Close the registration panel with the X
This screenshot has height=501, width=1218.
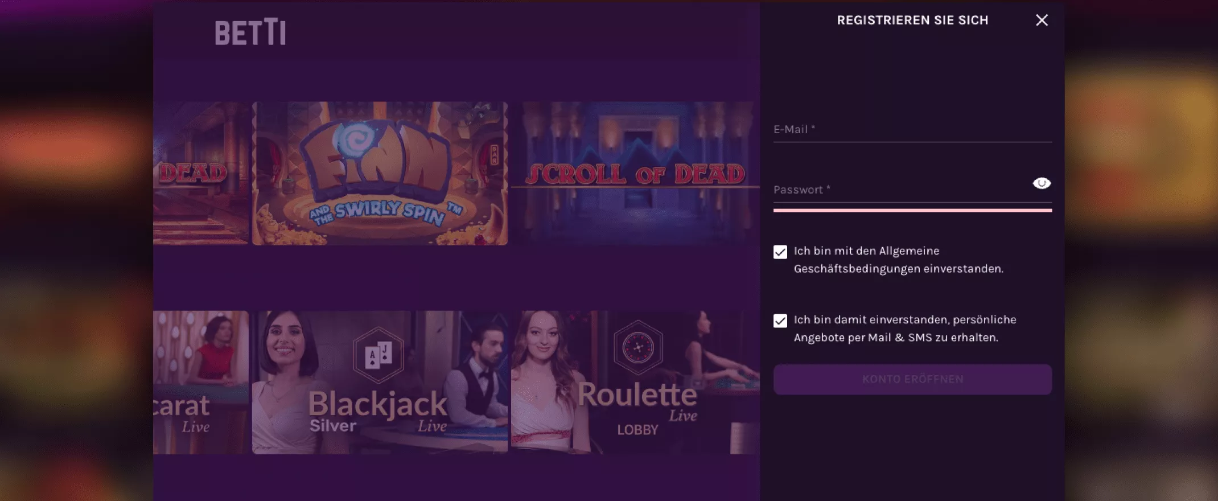click(x=1042, y=20)
